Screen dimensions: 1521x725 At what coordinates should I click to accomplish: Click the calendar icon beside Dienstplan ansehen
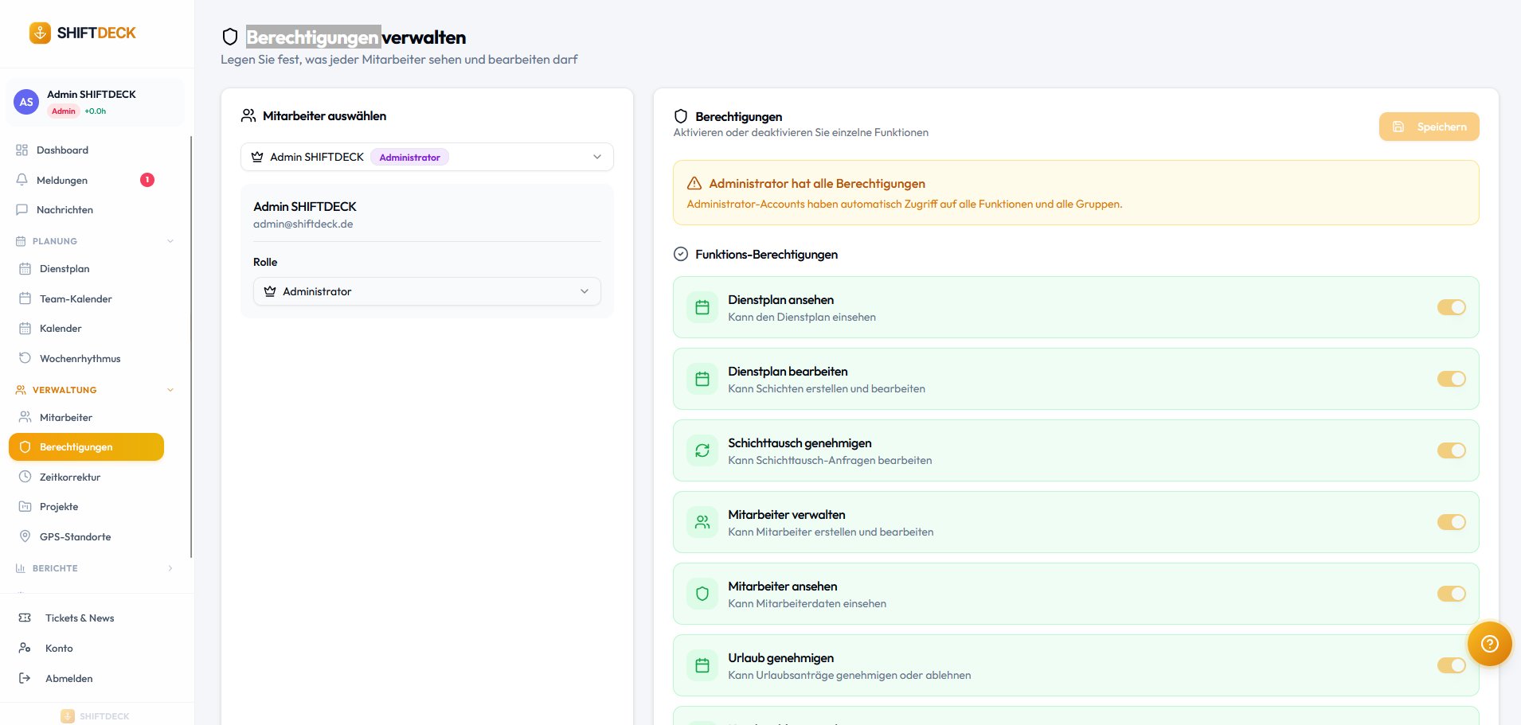[x=702, y=307]
